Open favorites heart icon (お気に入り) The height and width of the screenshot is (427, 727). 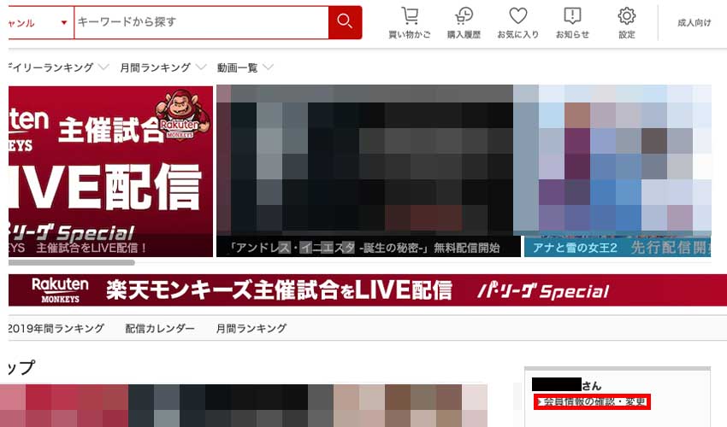point(517,23)
